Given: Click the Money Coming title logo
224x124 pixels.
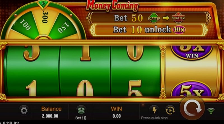Looking at the screenshot, I should 112,5.
